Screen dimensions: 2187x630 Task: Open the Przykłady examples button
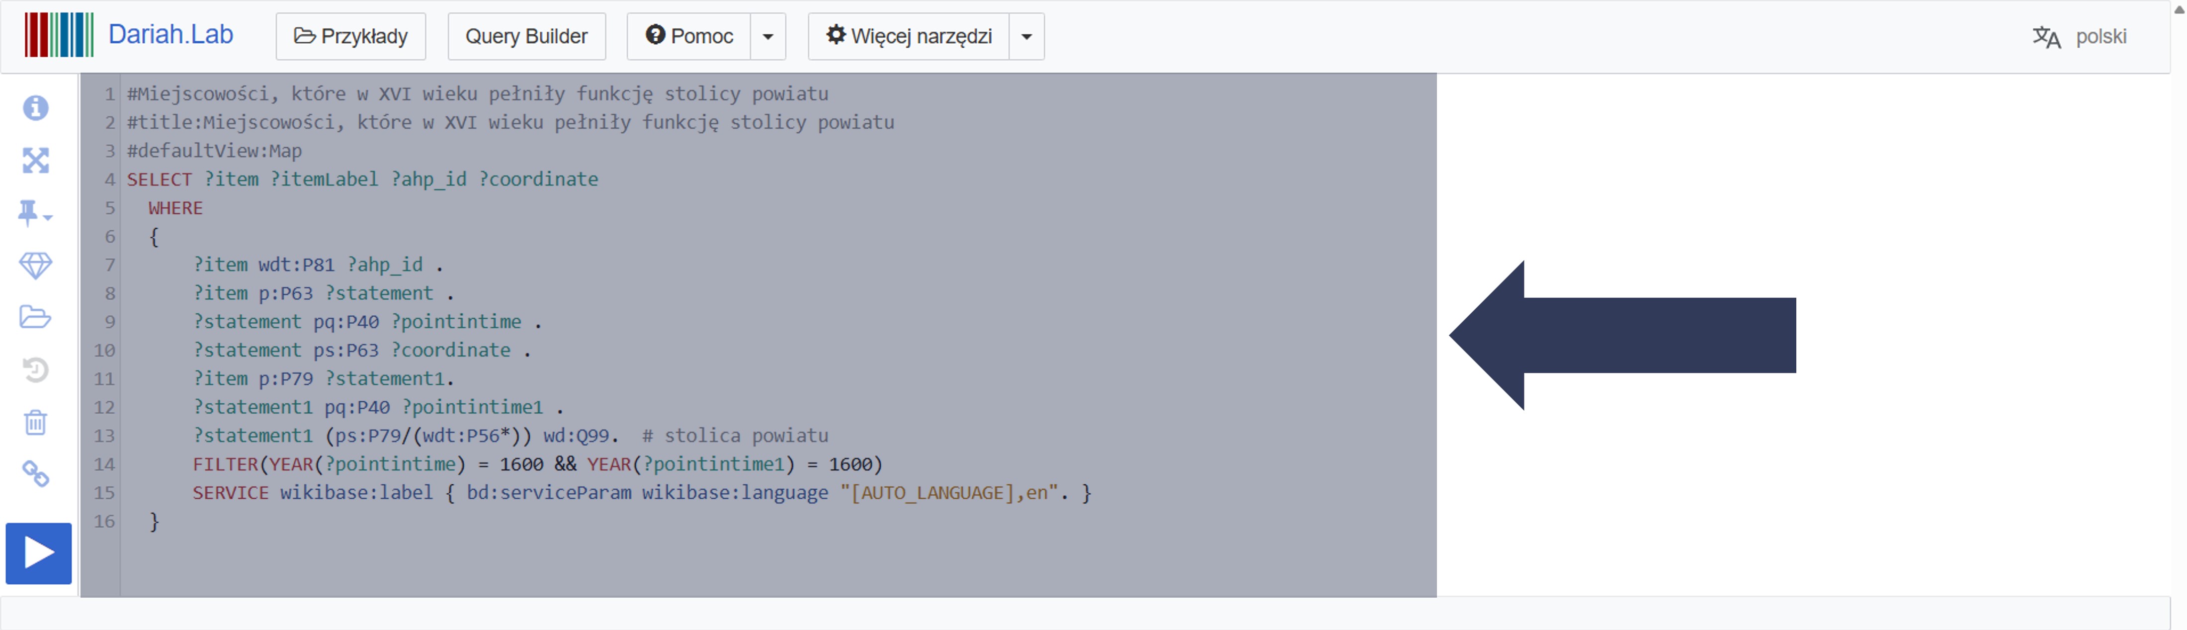coord(350,36)
